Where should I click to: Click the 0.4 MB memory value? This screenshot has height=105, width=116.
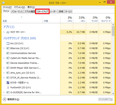(81, 68)
